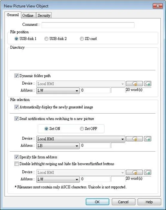Click LW address value field under Dynamic folder path
166x210 pixels.
tap(95, 90)
